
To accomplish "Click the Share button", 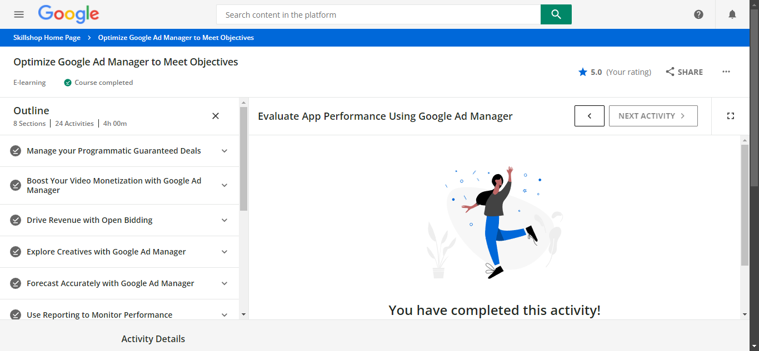I will click(684, 72).
